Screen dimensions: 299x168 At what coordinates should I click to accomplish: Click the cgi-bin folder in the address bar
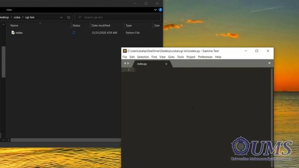[30, 17]
